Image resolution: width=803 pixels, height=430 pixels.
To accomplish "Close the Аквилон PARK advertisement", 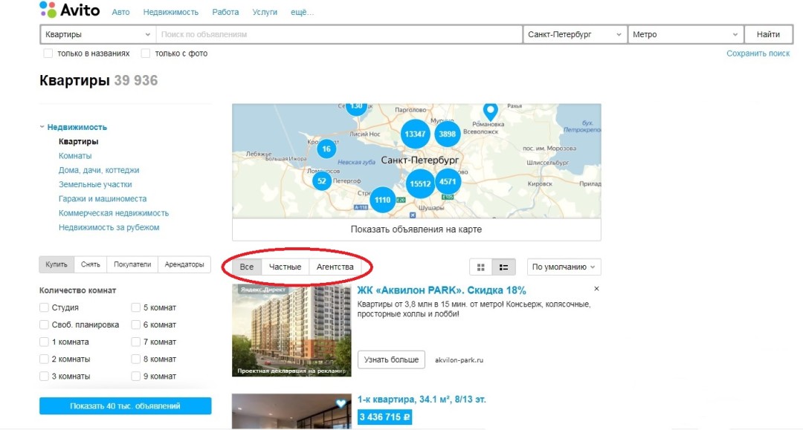I will 596,289.
